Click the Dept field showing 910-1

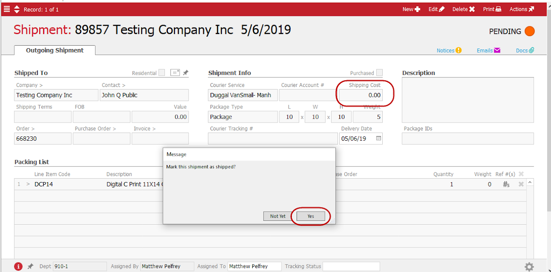click(x=80, y=266)
